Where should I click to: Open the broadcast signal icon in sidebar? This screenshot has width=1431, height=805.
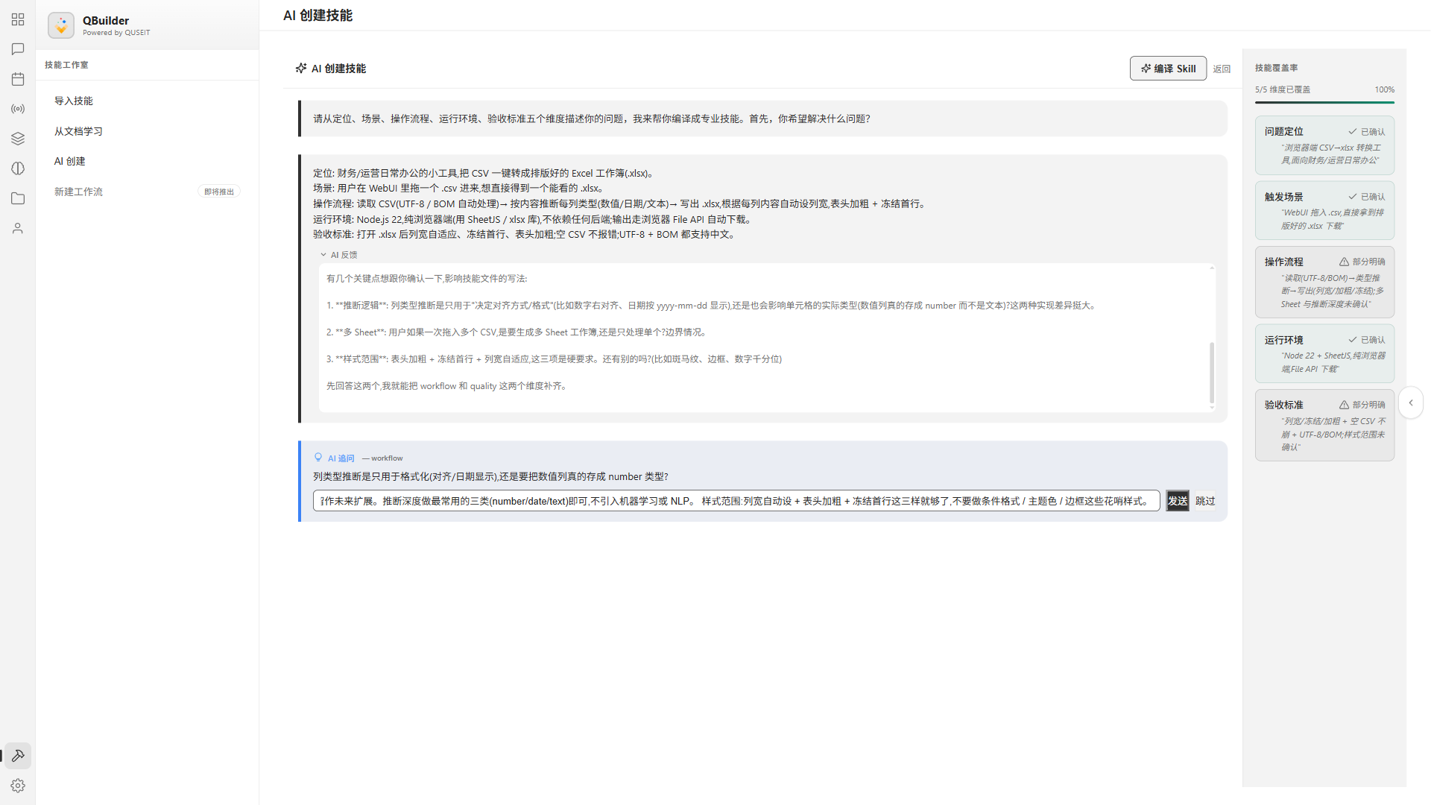(x=18, y=109)
